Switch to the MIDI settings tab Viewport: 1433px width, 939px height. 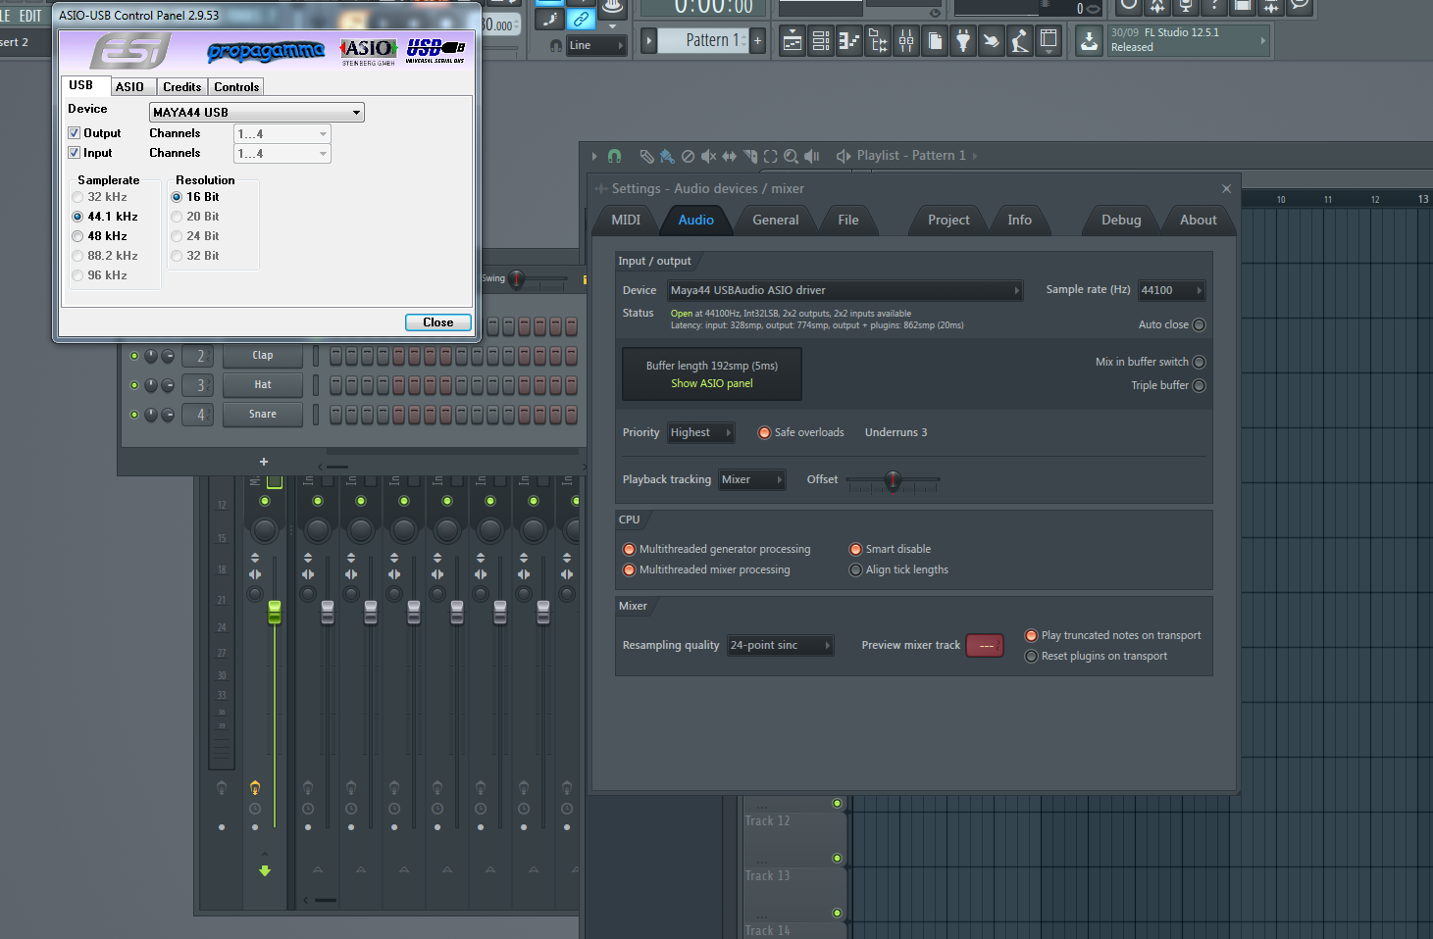[x=626, y=220]
